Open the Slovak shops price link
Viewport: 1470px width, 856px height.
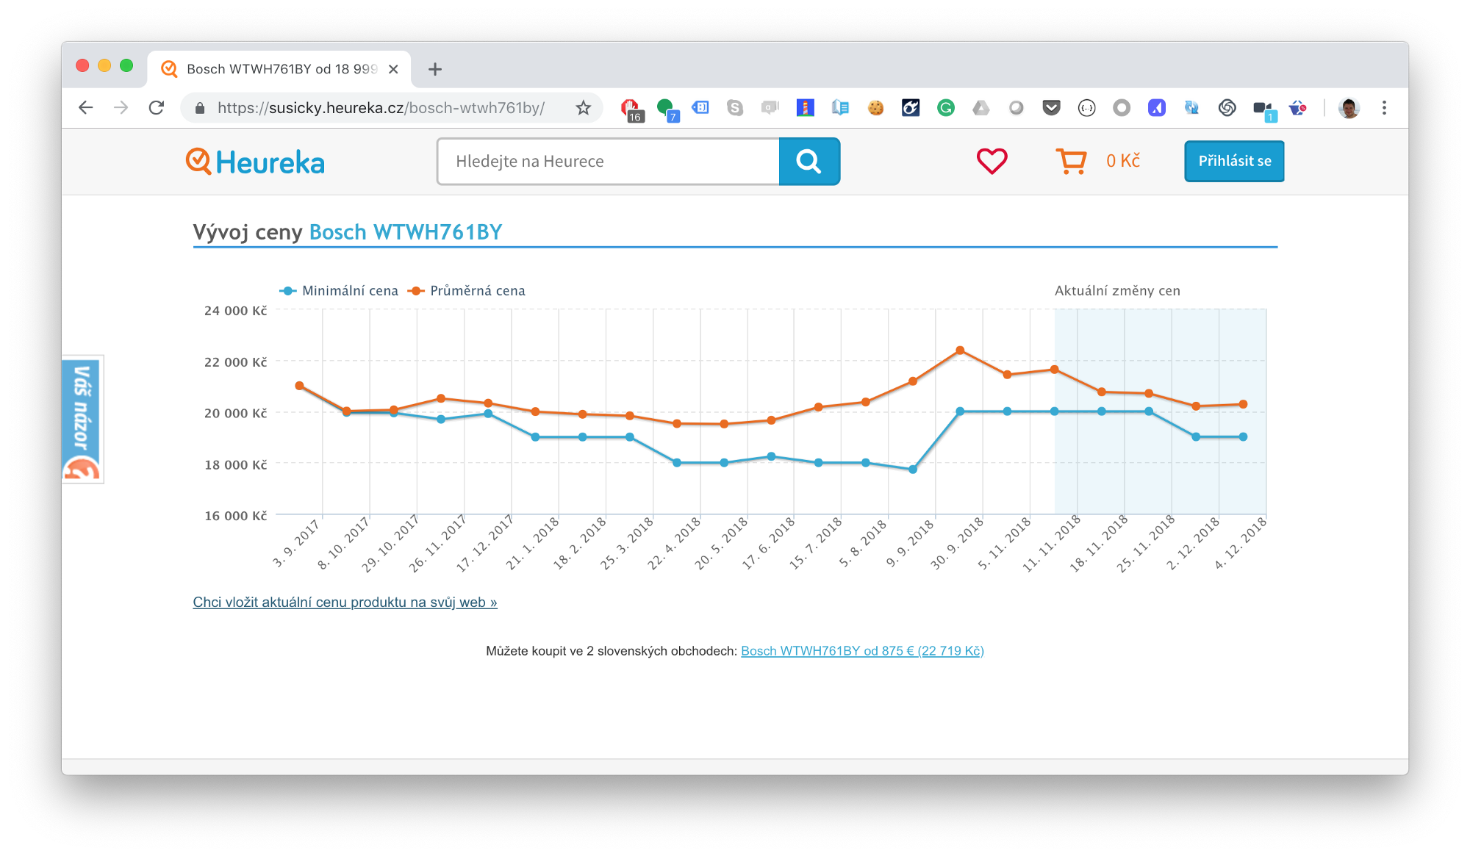862,651
